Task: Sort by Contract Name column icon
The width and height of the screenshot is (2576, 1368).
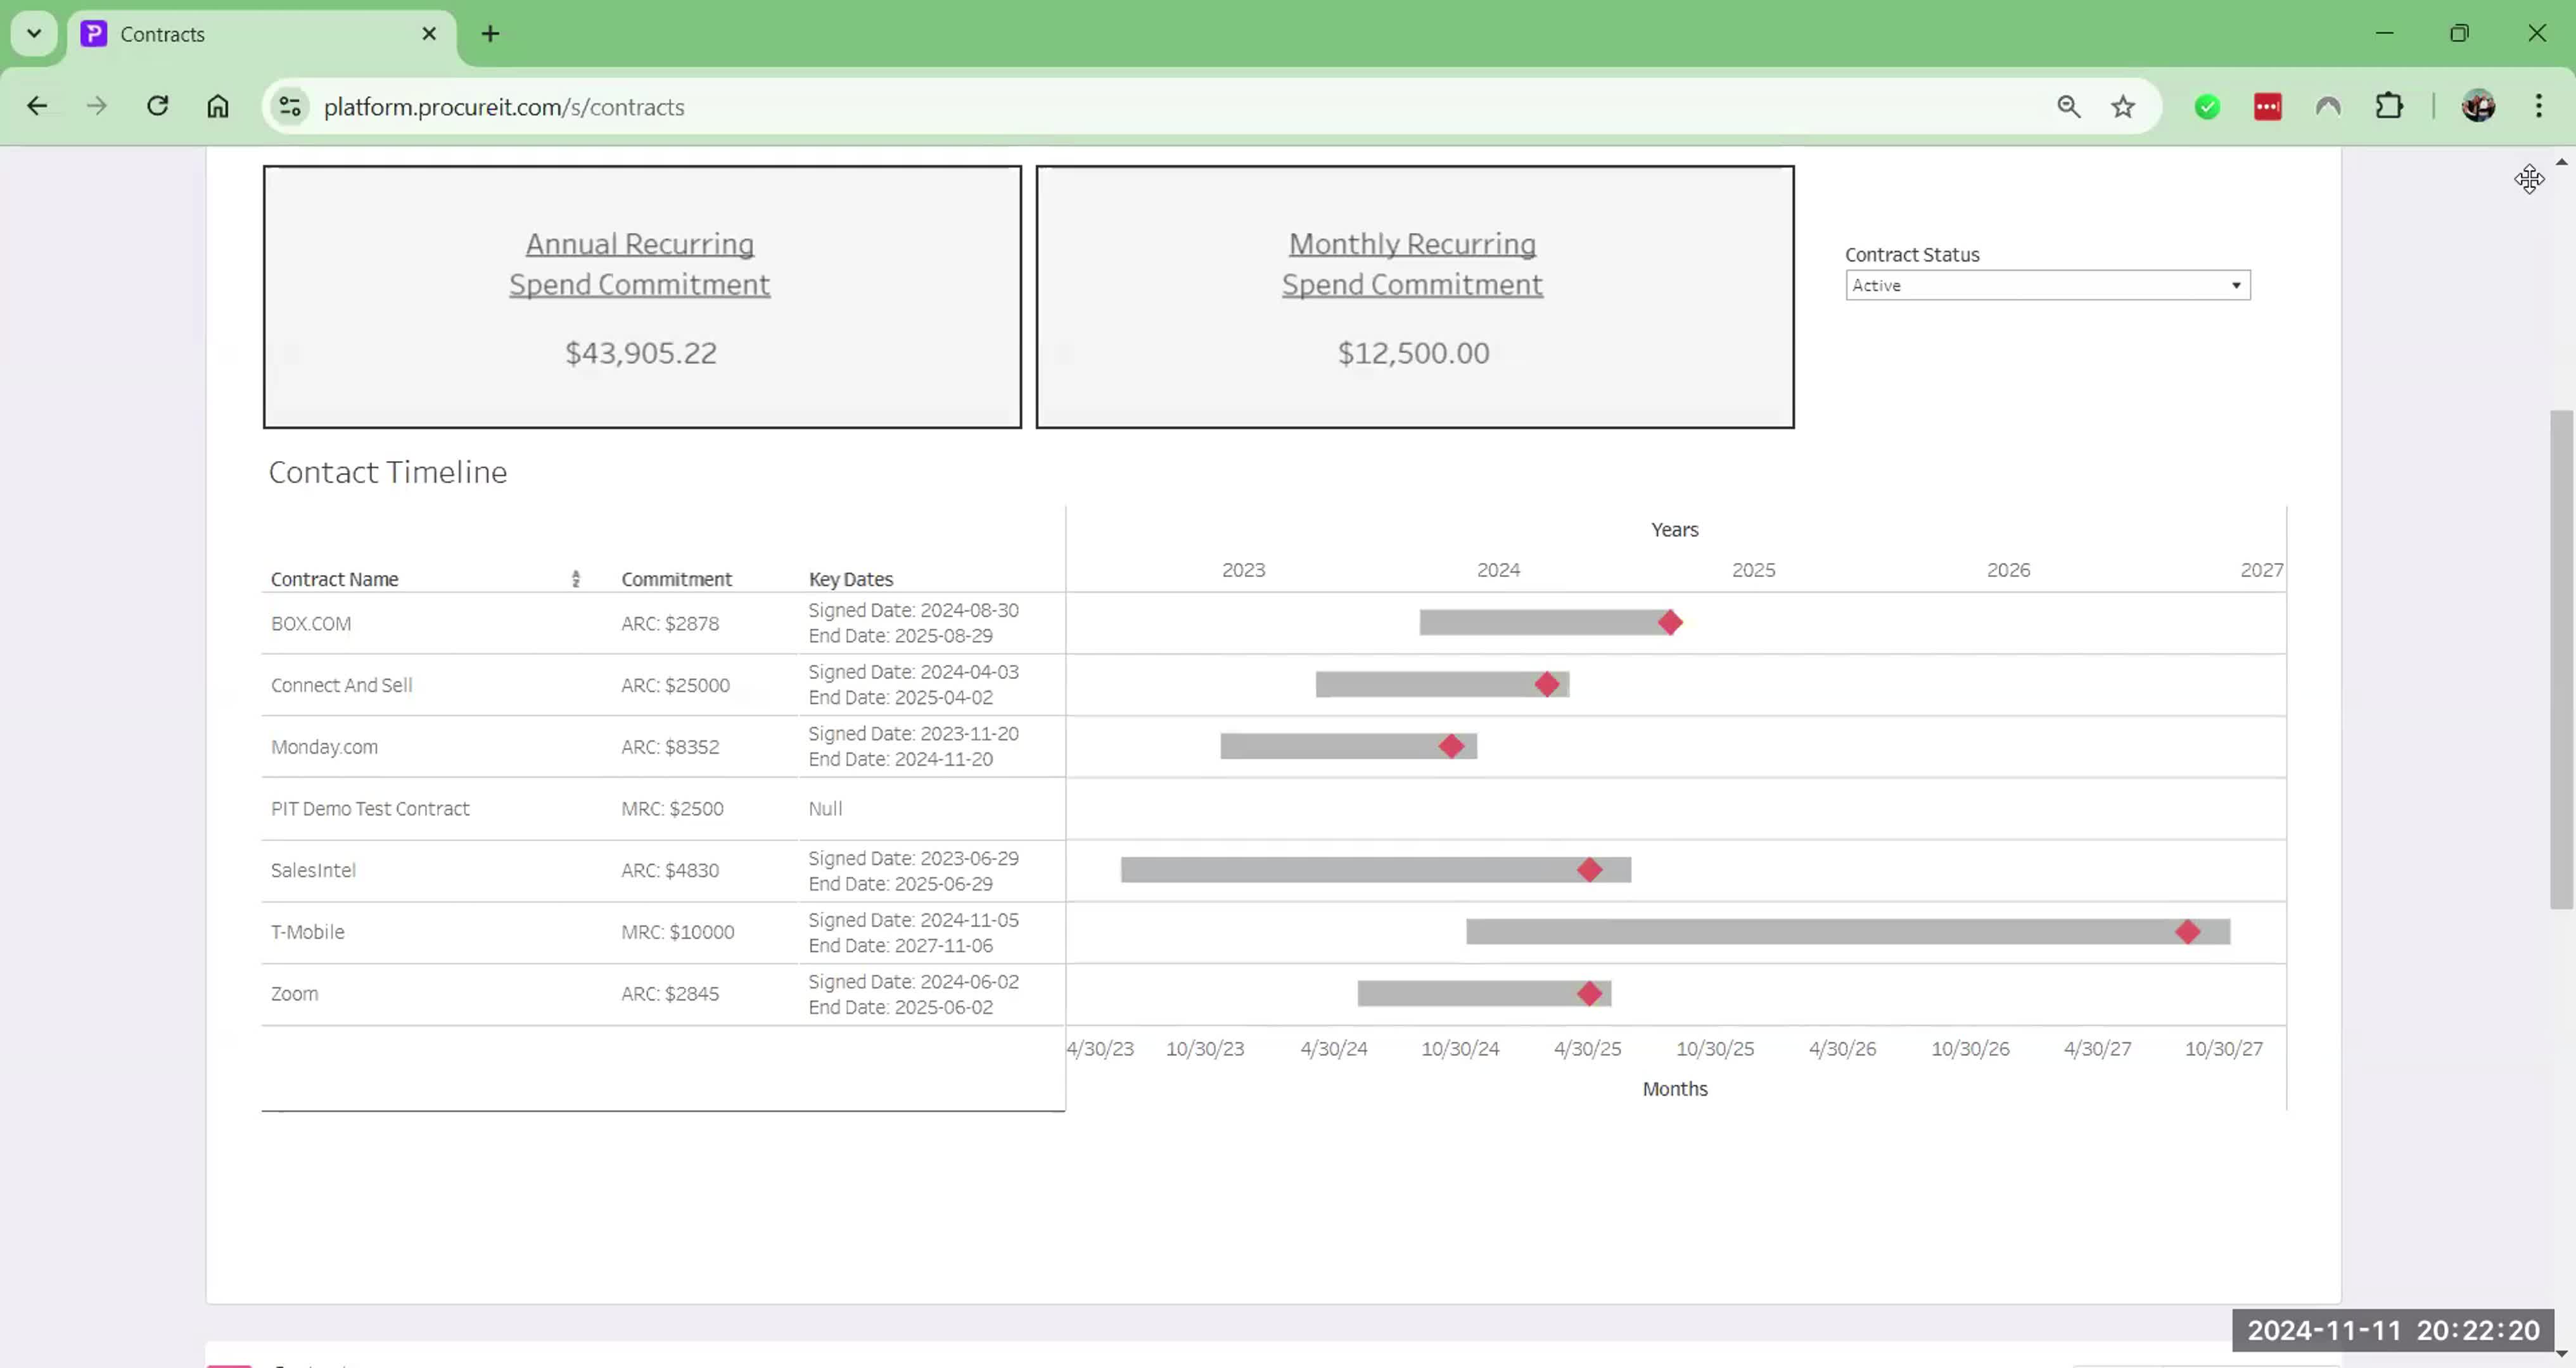Action: pos(576,579)
